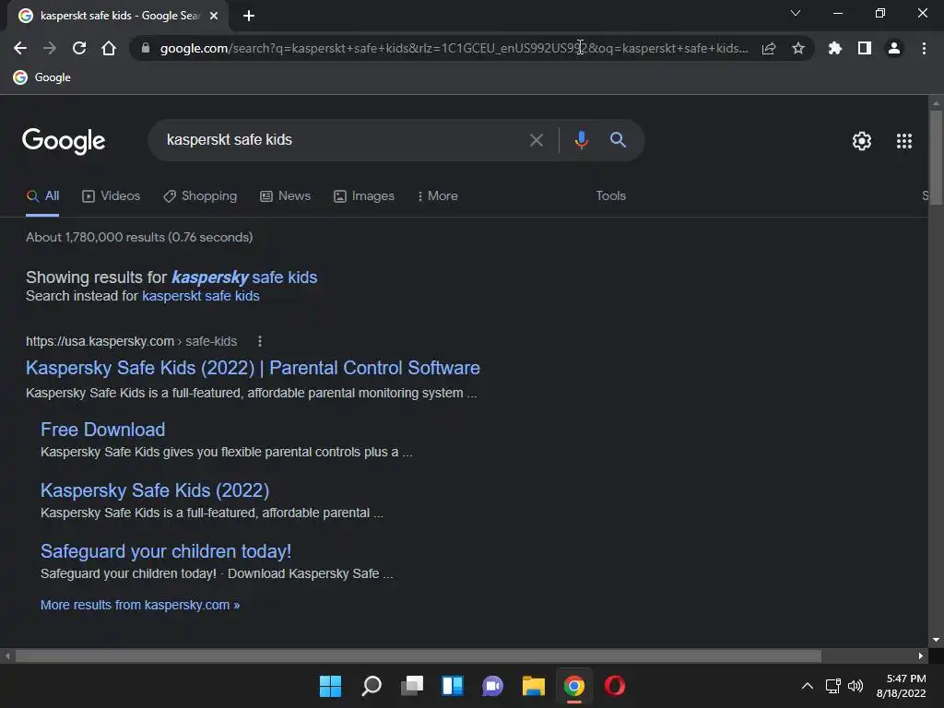
Task: Open Kaspersky Safe Kids Parental Control Software result
Action: tap(253, 368)
